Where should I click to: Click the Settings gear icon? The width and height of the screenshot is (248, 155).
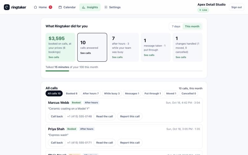[x=106, y=7]
